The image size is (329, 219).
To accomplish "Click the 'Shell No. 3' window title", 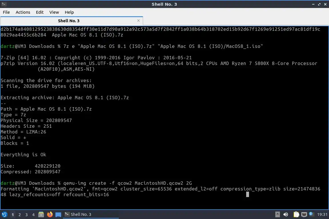I will pyautogui.click(x=164, y=4).
